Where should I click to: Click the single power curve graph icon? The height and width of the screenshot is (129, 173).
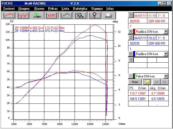(x=9, y=15)
